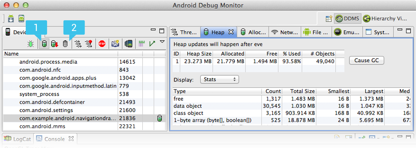The image size is (416, 148).
Task: Select the 'data object' type row
Action: pyautogui.click(x=292, y=106)
